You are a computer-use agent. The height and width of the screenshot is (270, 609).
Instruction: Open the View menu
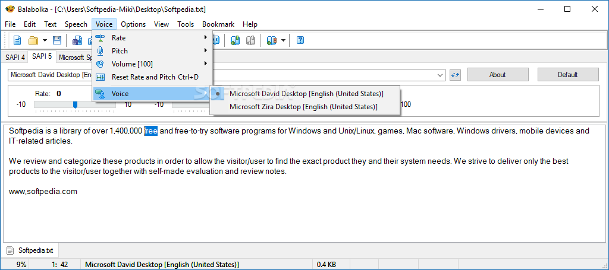point(161,24)
